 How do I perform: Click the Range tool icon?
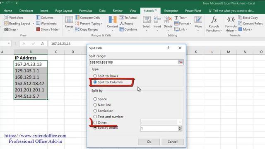point(69,20)
